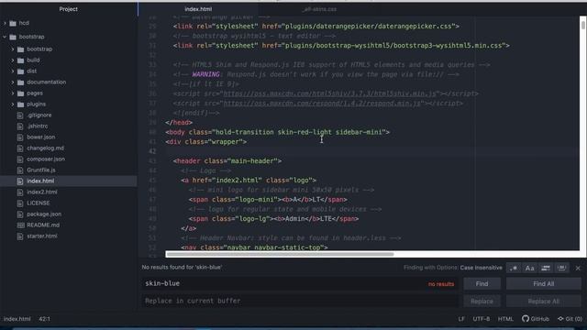Expand the build folder chevron
The image size is (587, 330).
pos(12,60)
